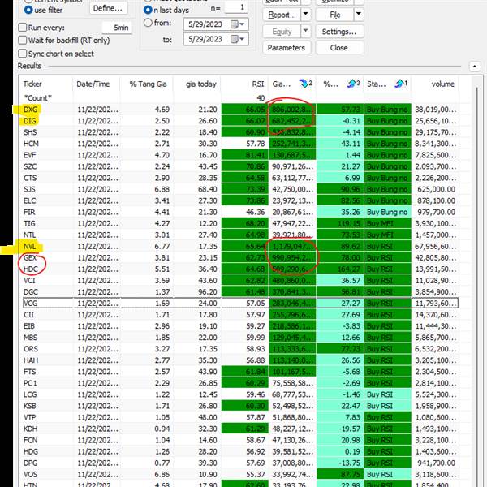Select the KDH ticker row
The image size is (487, 487).
[239, 429]
